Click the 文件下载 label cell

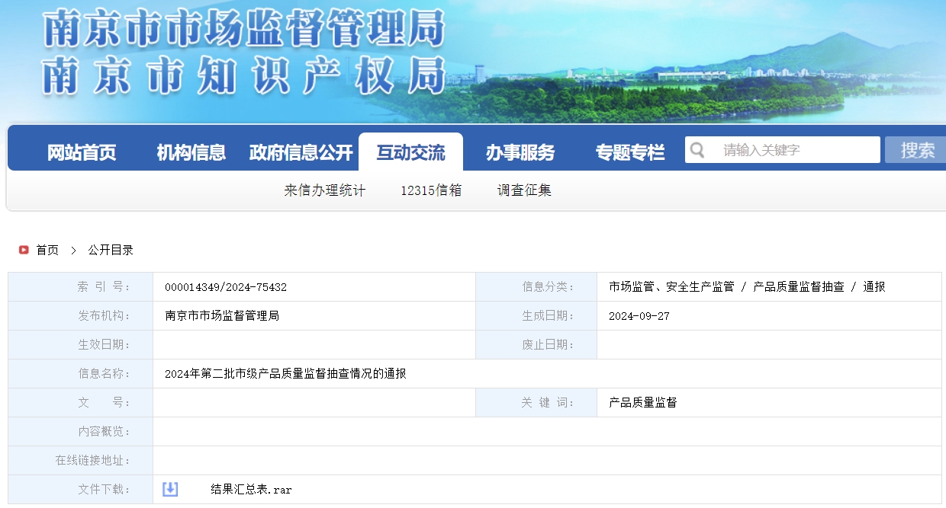coord(81,490)
